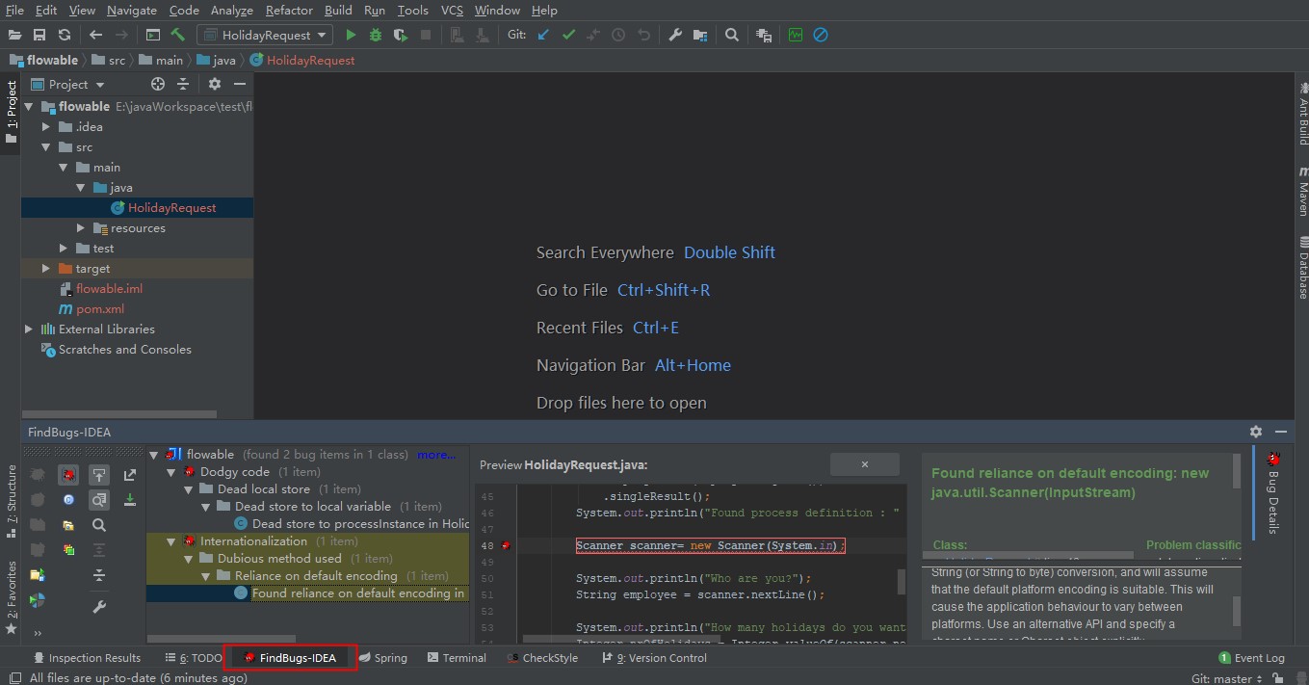
Task: Toggle FindBugs code preview panel button
Action: pyautogui.click(x=99, y=499)
